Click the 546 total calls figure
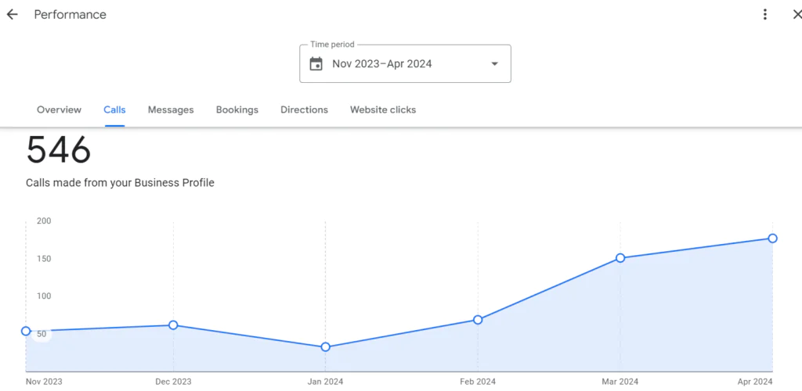Image resolution: width=802 pixels, height=391 pixels. 59,150
